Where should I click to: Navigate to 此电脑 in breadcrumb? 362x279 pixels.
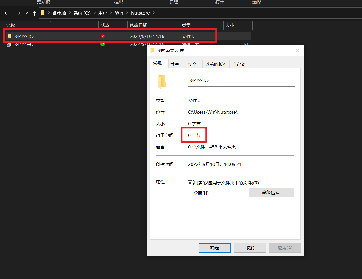(x=60, y=13)
